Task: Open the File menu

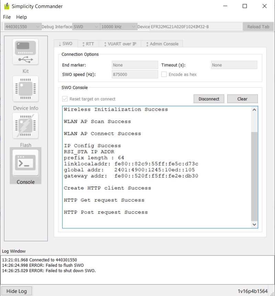Action: click(6, 17)
